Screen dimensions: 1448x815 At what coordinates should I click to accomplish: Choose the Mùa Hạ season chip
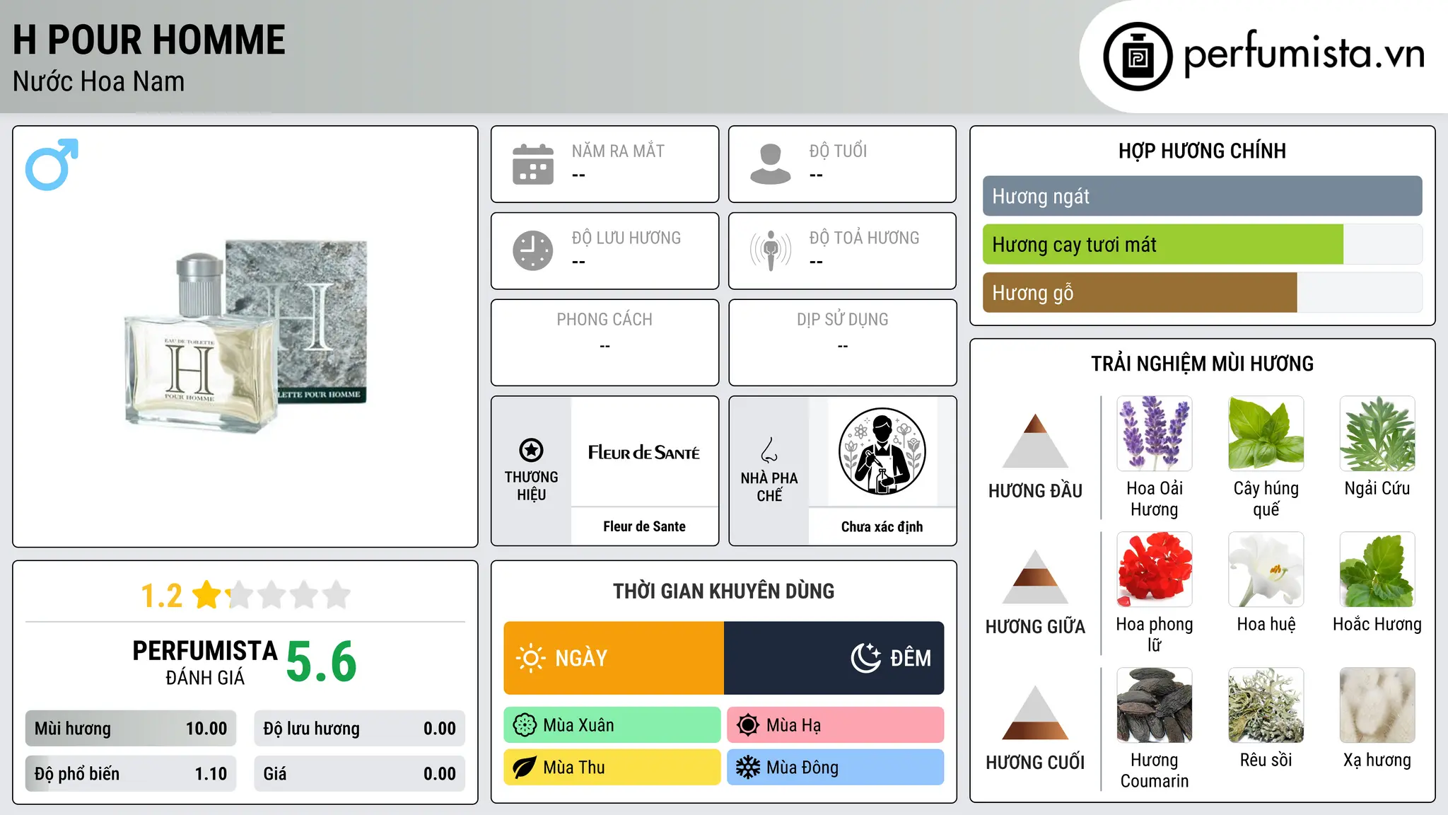[x=836, y=725]
